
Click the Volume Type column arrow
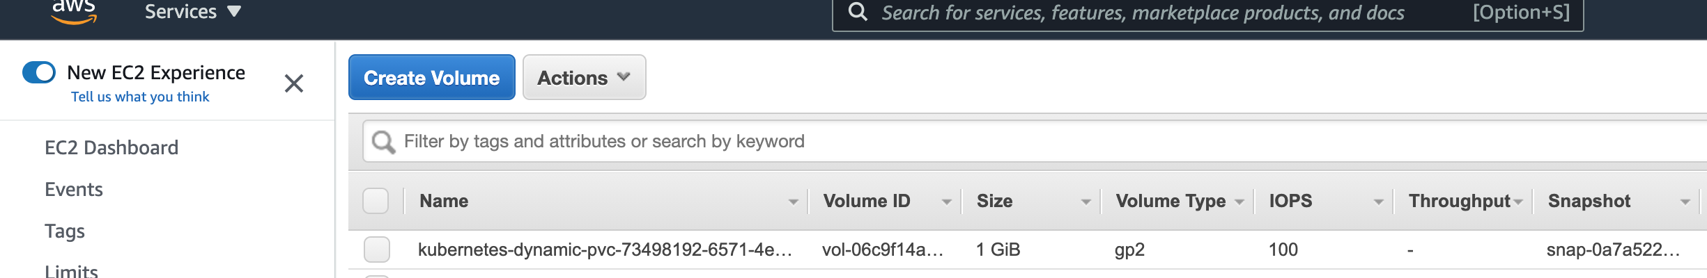(x=1239, y=202)
